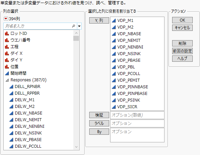Click the column list scroll-down arrow

point(76,147)
